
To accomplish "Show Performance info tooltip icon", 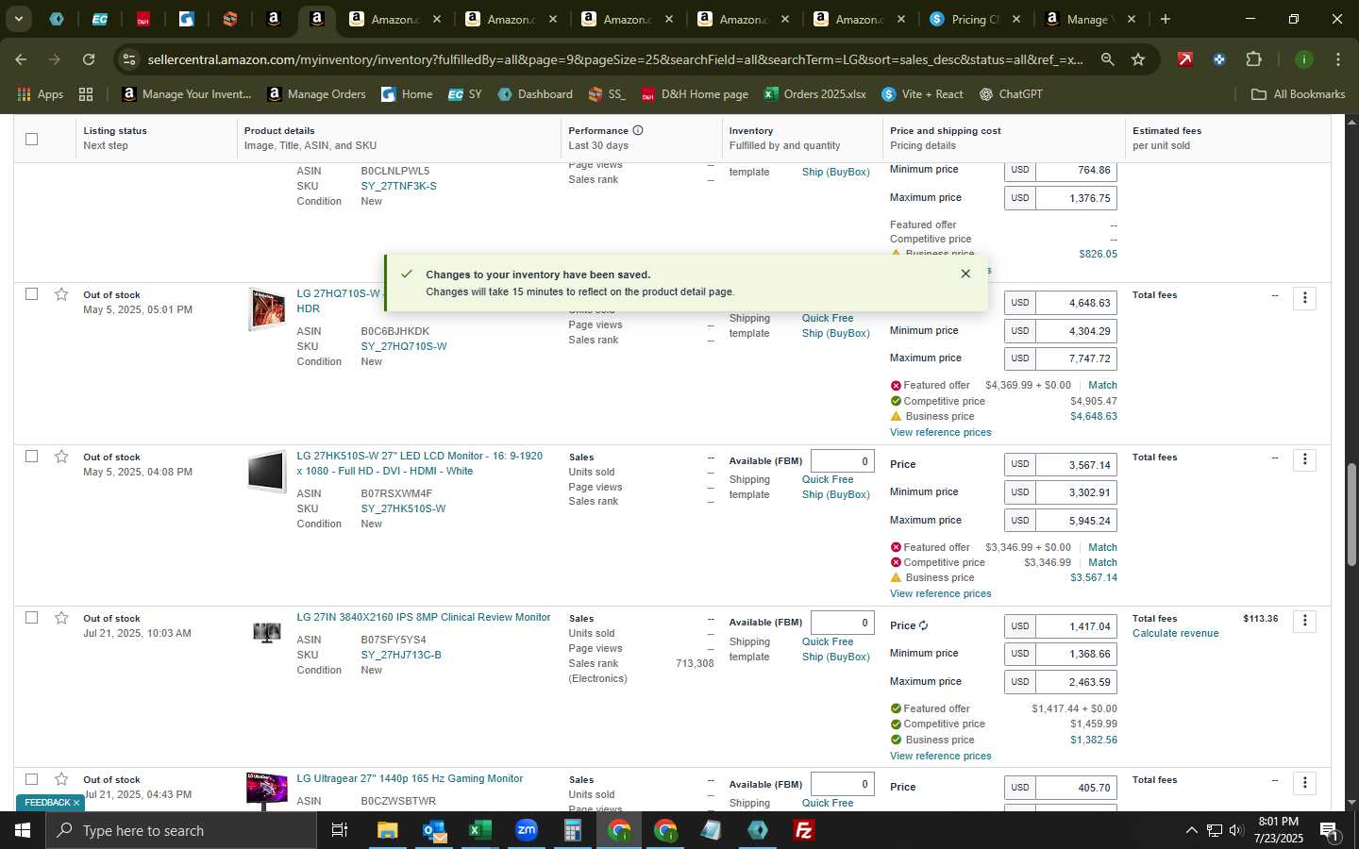I will tap(638, 130).
